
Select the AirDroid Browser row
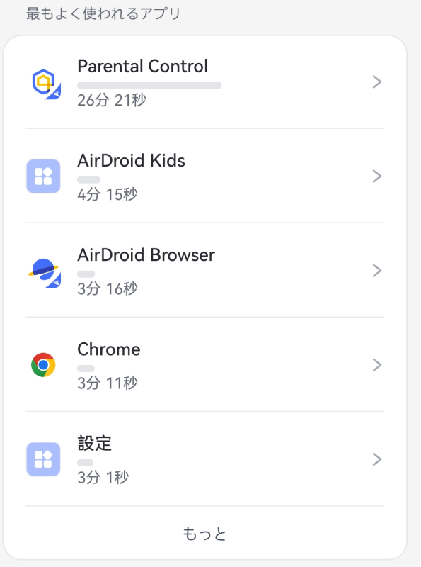(x=205, y=270)
